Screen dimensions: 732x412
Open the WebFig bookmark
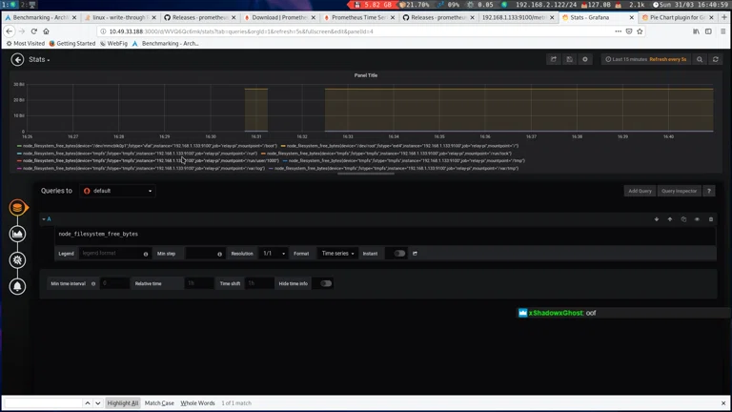114,44
